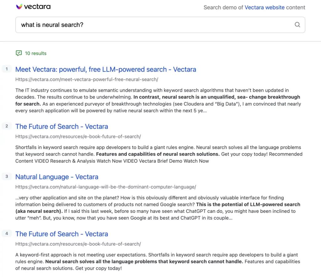
Task: Open "Meet Vectara: powerful, free LLM-powered search" result
Action: 106,69
